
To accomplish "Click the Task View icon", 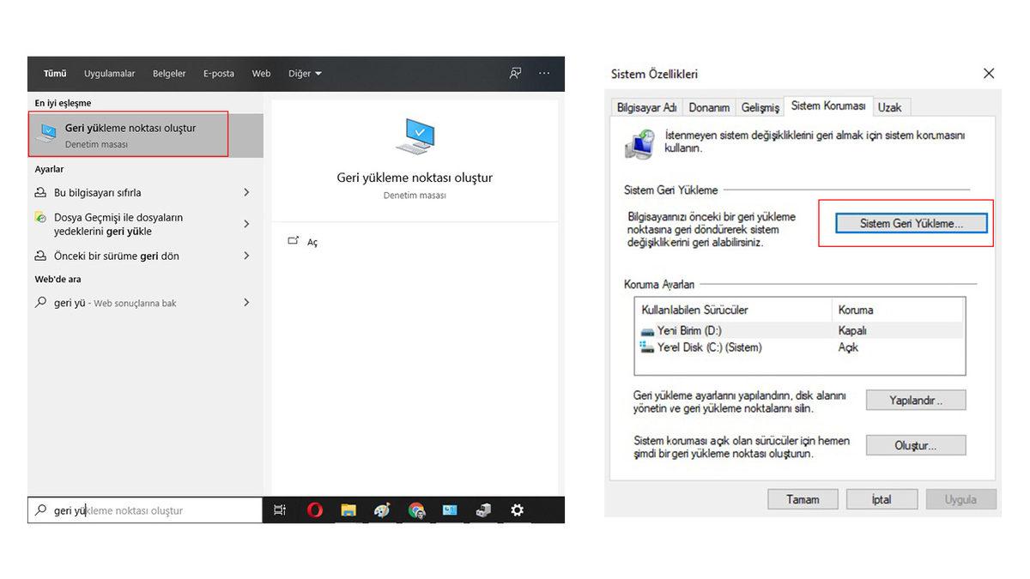I will click(280, 510).
